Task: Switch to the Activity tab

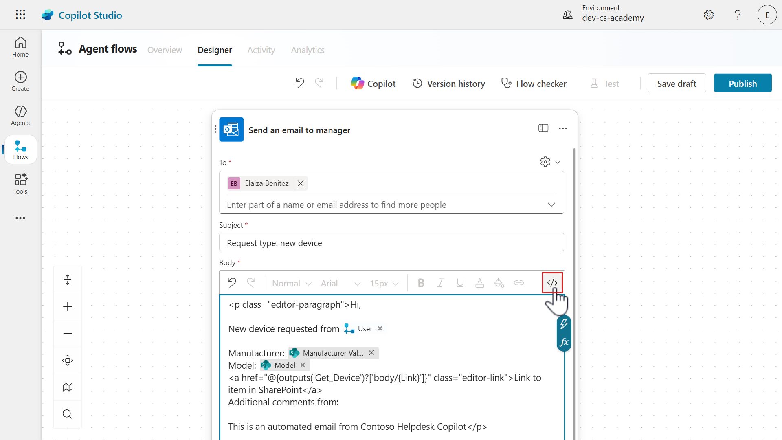Action: pos(261,50)
